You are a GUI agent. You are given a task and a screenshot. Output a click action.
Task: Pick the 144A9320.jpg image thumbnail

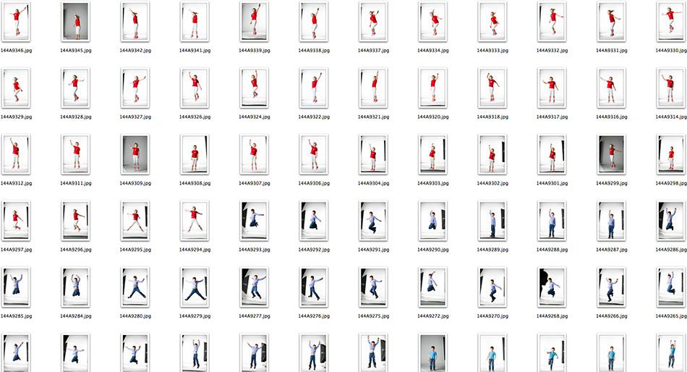coord(433,88)
